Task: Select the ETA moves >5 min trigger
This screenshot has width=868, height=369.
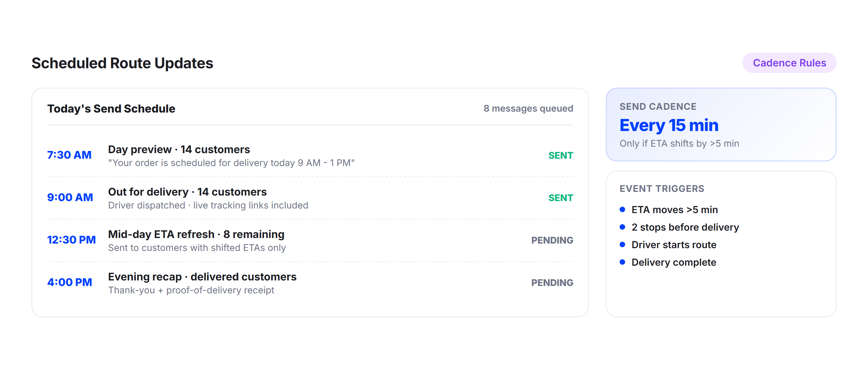Action: point(675,210)
